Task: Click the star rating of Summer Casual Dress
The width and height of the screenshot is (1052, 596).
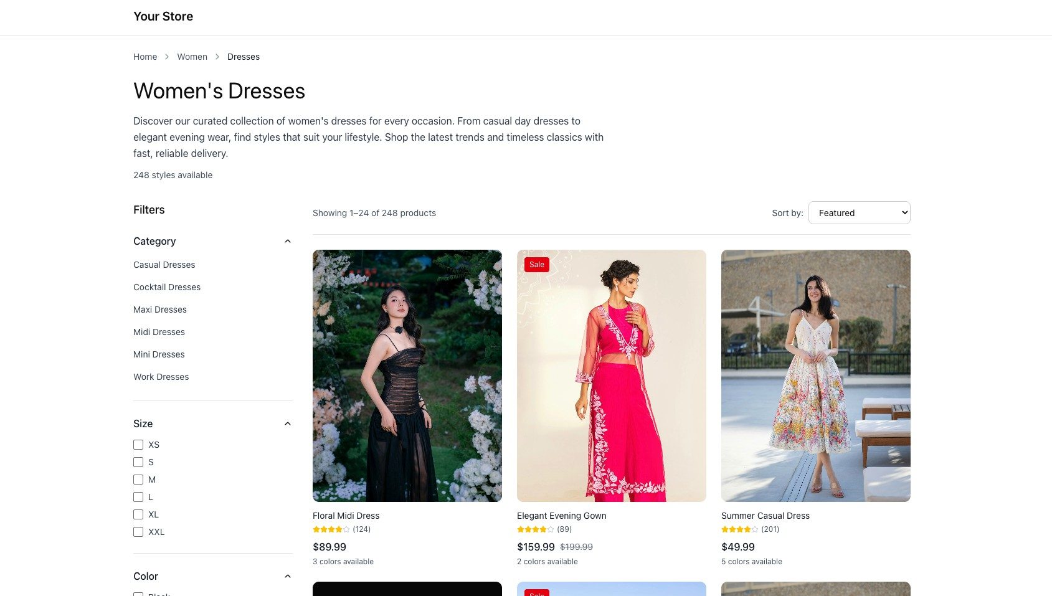Action: 740,529
